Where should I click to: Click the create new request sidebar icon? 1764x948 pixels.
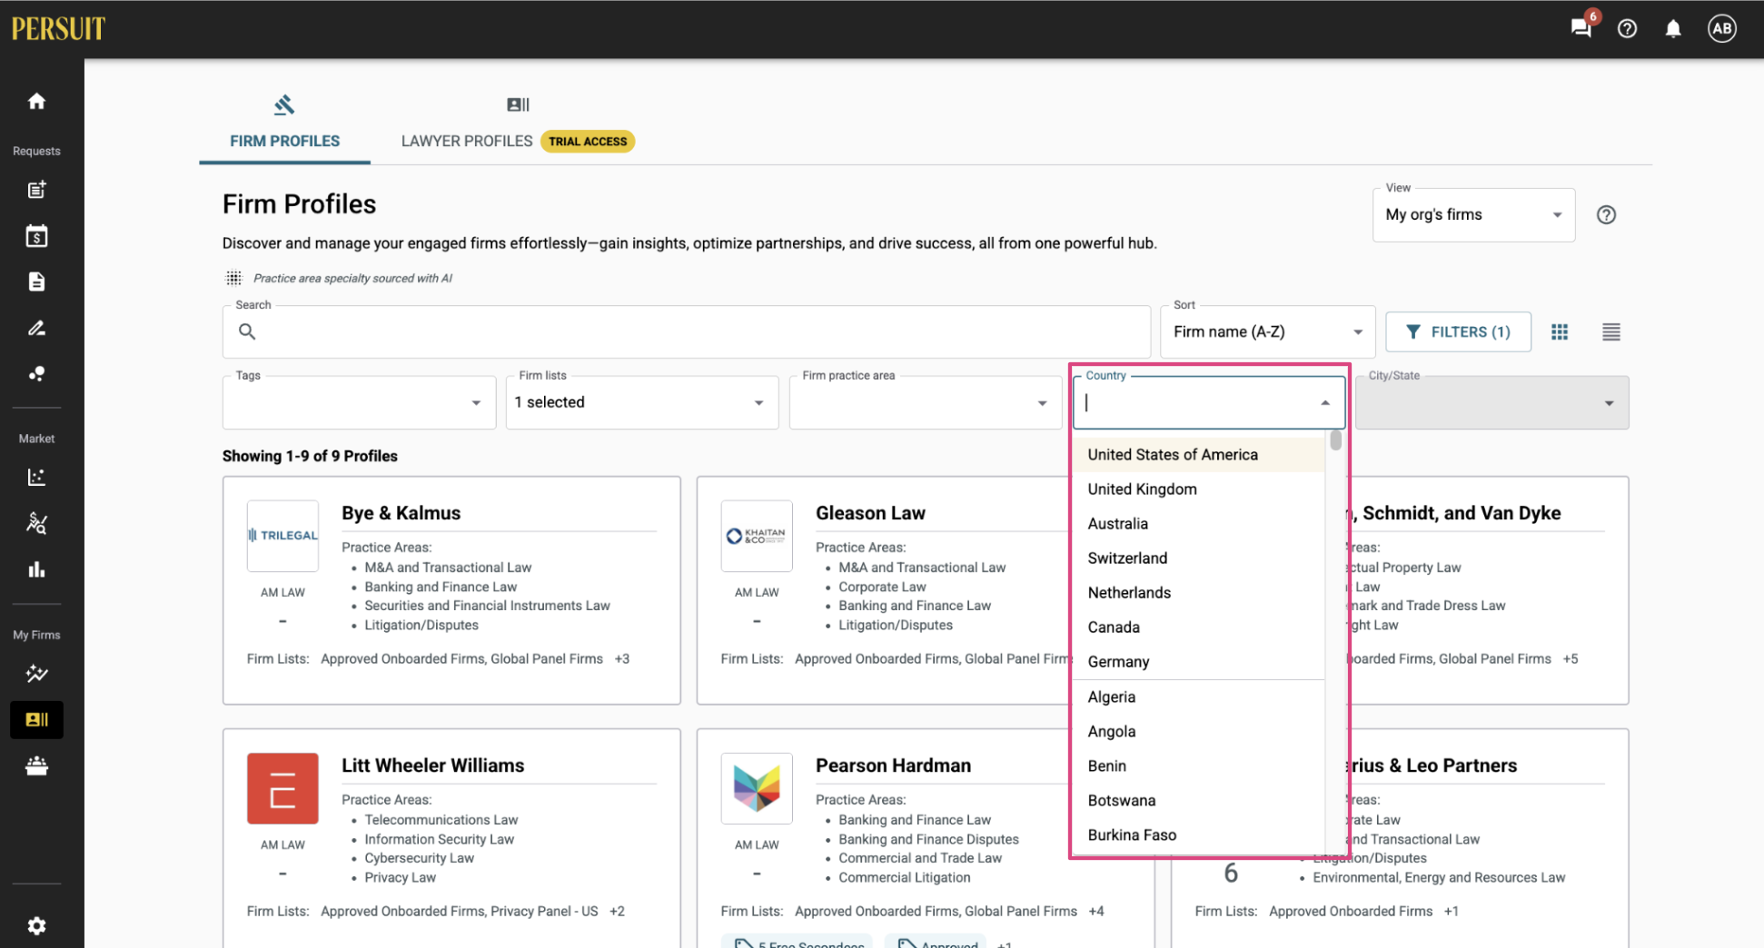[36, 190]
